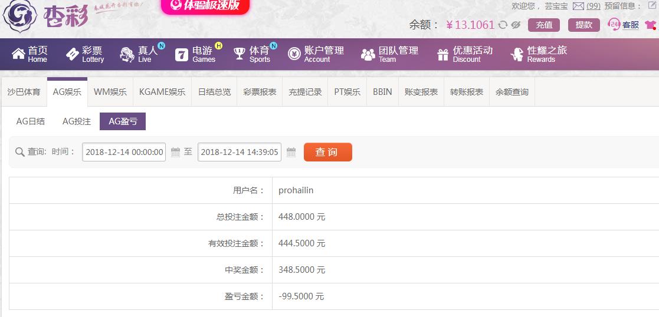Viewport: 659px width, 317px height.
Task: Open the 24-hour customer service icon
Action: point(614,24)
